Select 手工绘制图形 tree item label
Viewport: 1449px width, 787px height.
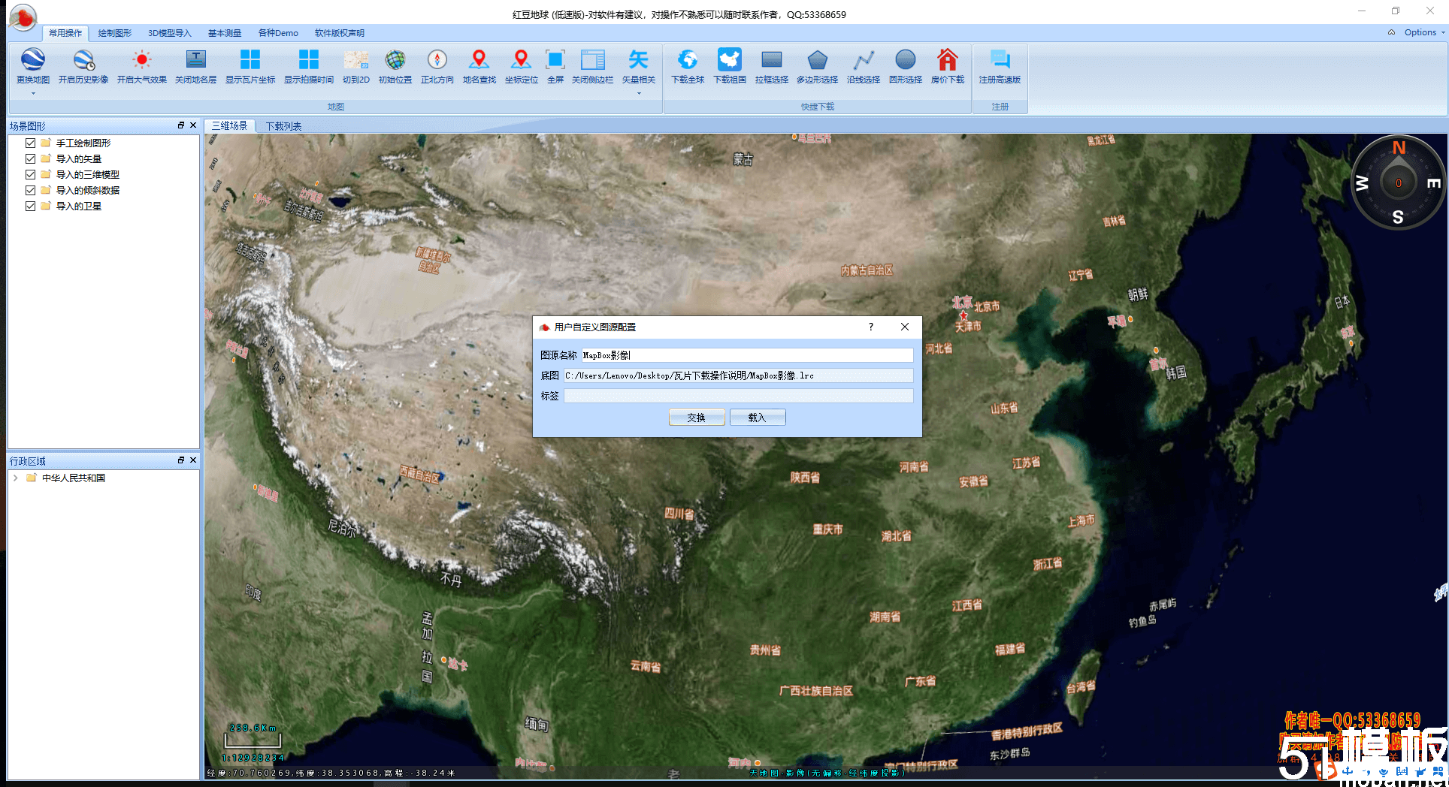83,143
